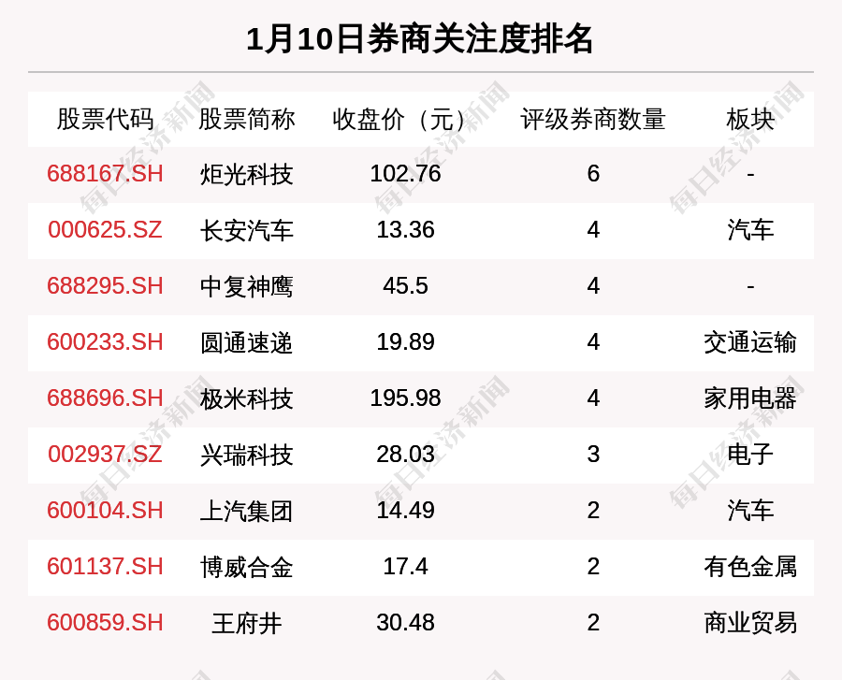Select stock code 688295.SH

pos(105,285)
